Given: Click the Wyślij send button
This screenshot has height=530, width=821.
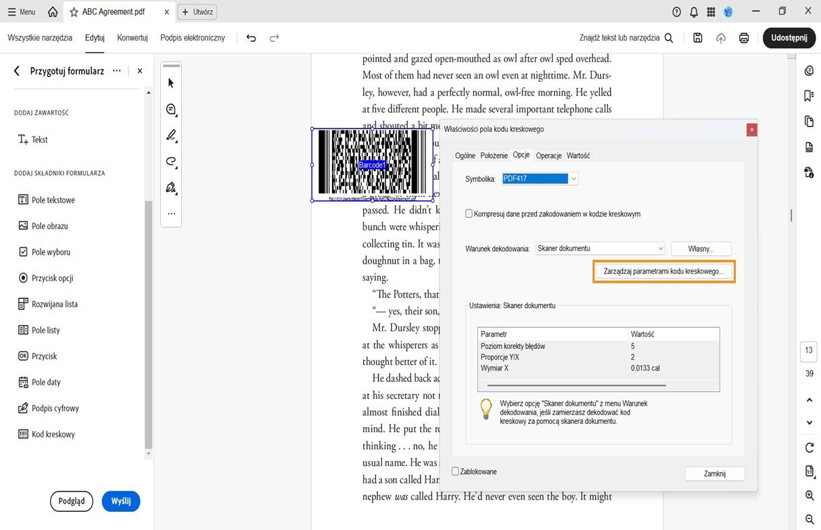Looking at the screenshot, I should tap(121, 501).
